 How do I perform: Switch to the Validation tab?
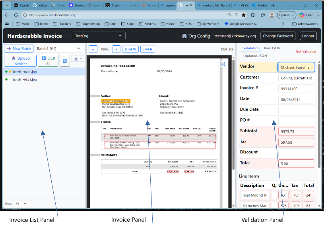pyautogui.click(x=251, y=48)
